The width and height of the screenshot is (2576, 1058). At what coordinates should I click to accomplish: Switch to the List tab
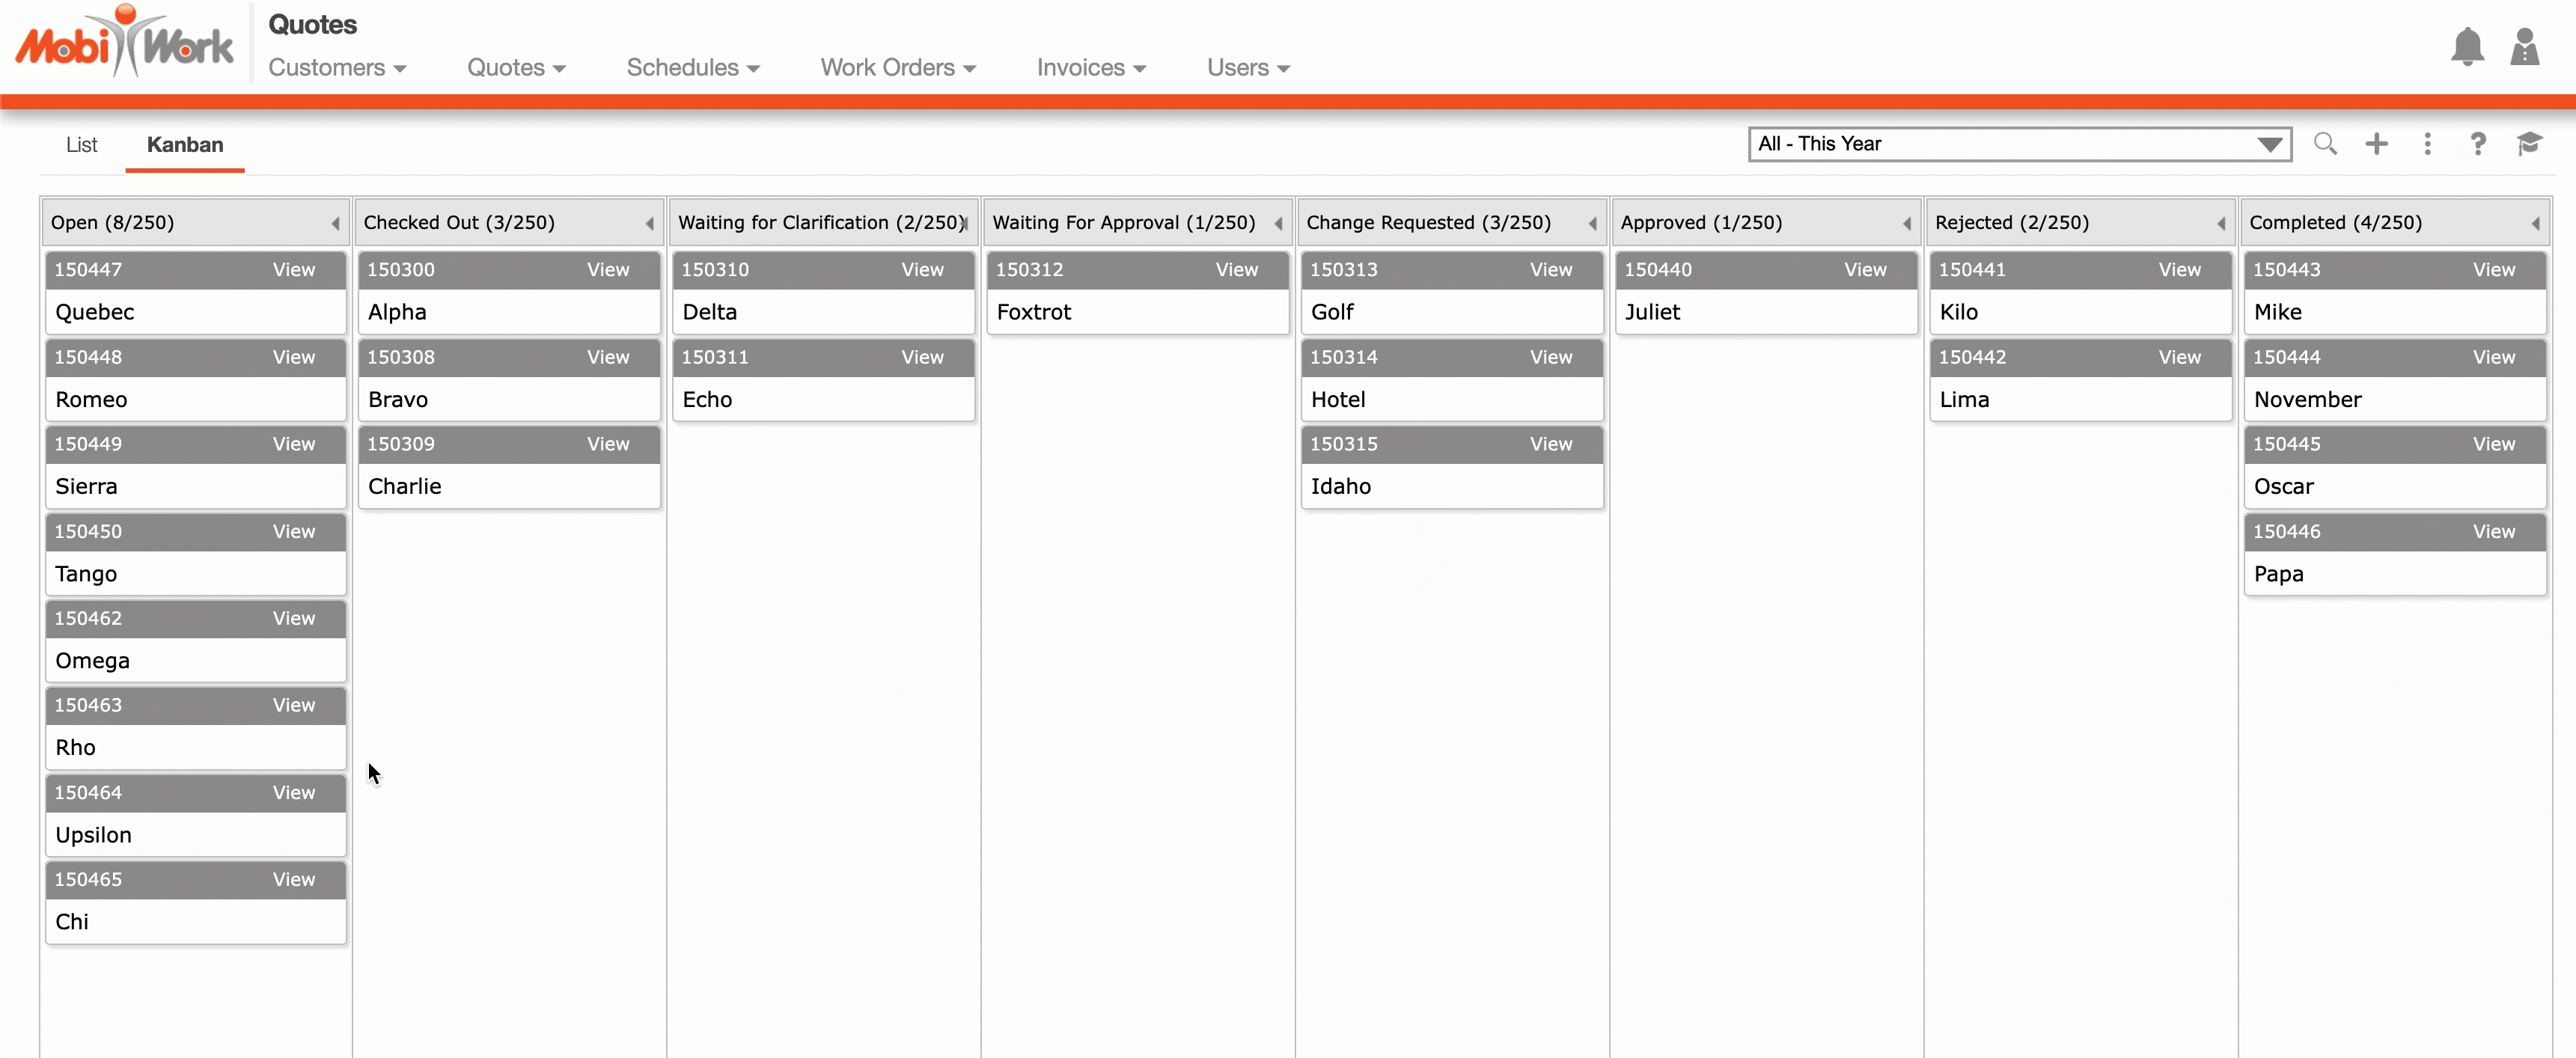point(81,145)
